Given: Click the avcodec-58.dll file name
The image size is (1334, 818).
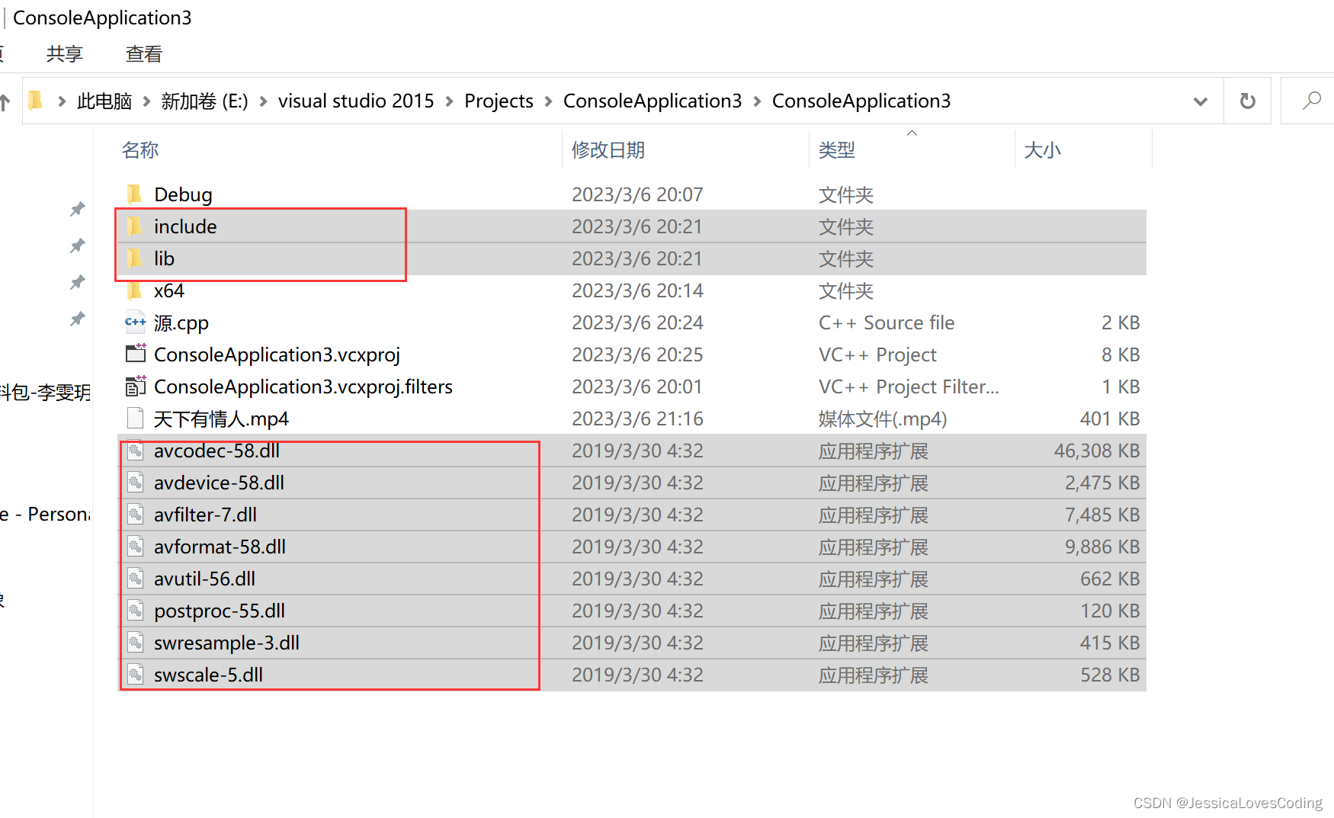Looking at the screenshot, I should [x=216, y=451].
